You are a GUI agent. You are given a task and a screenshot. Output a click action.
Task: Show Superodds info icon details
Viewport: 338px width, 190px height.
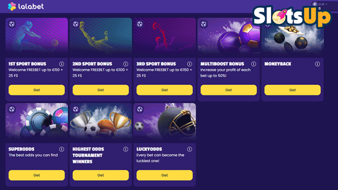tap(62, 149)
